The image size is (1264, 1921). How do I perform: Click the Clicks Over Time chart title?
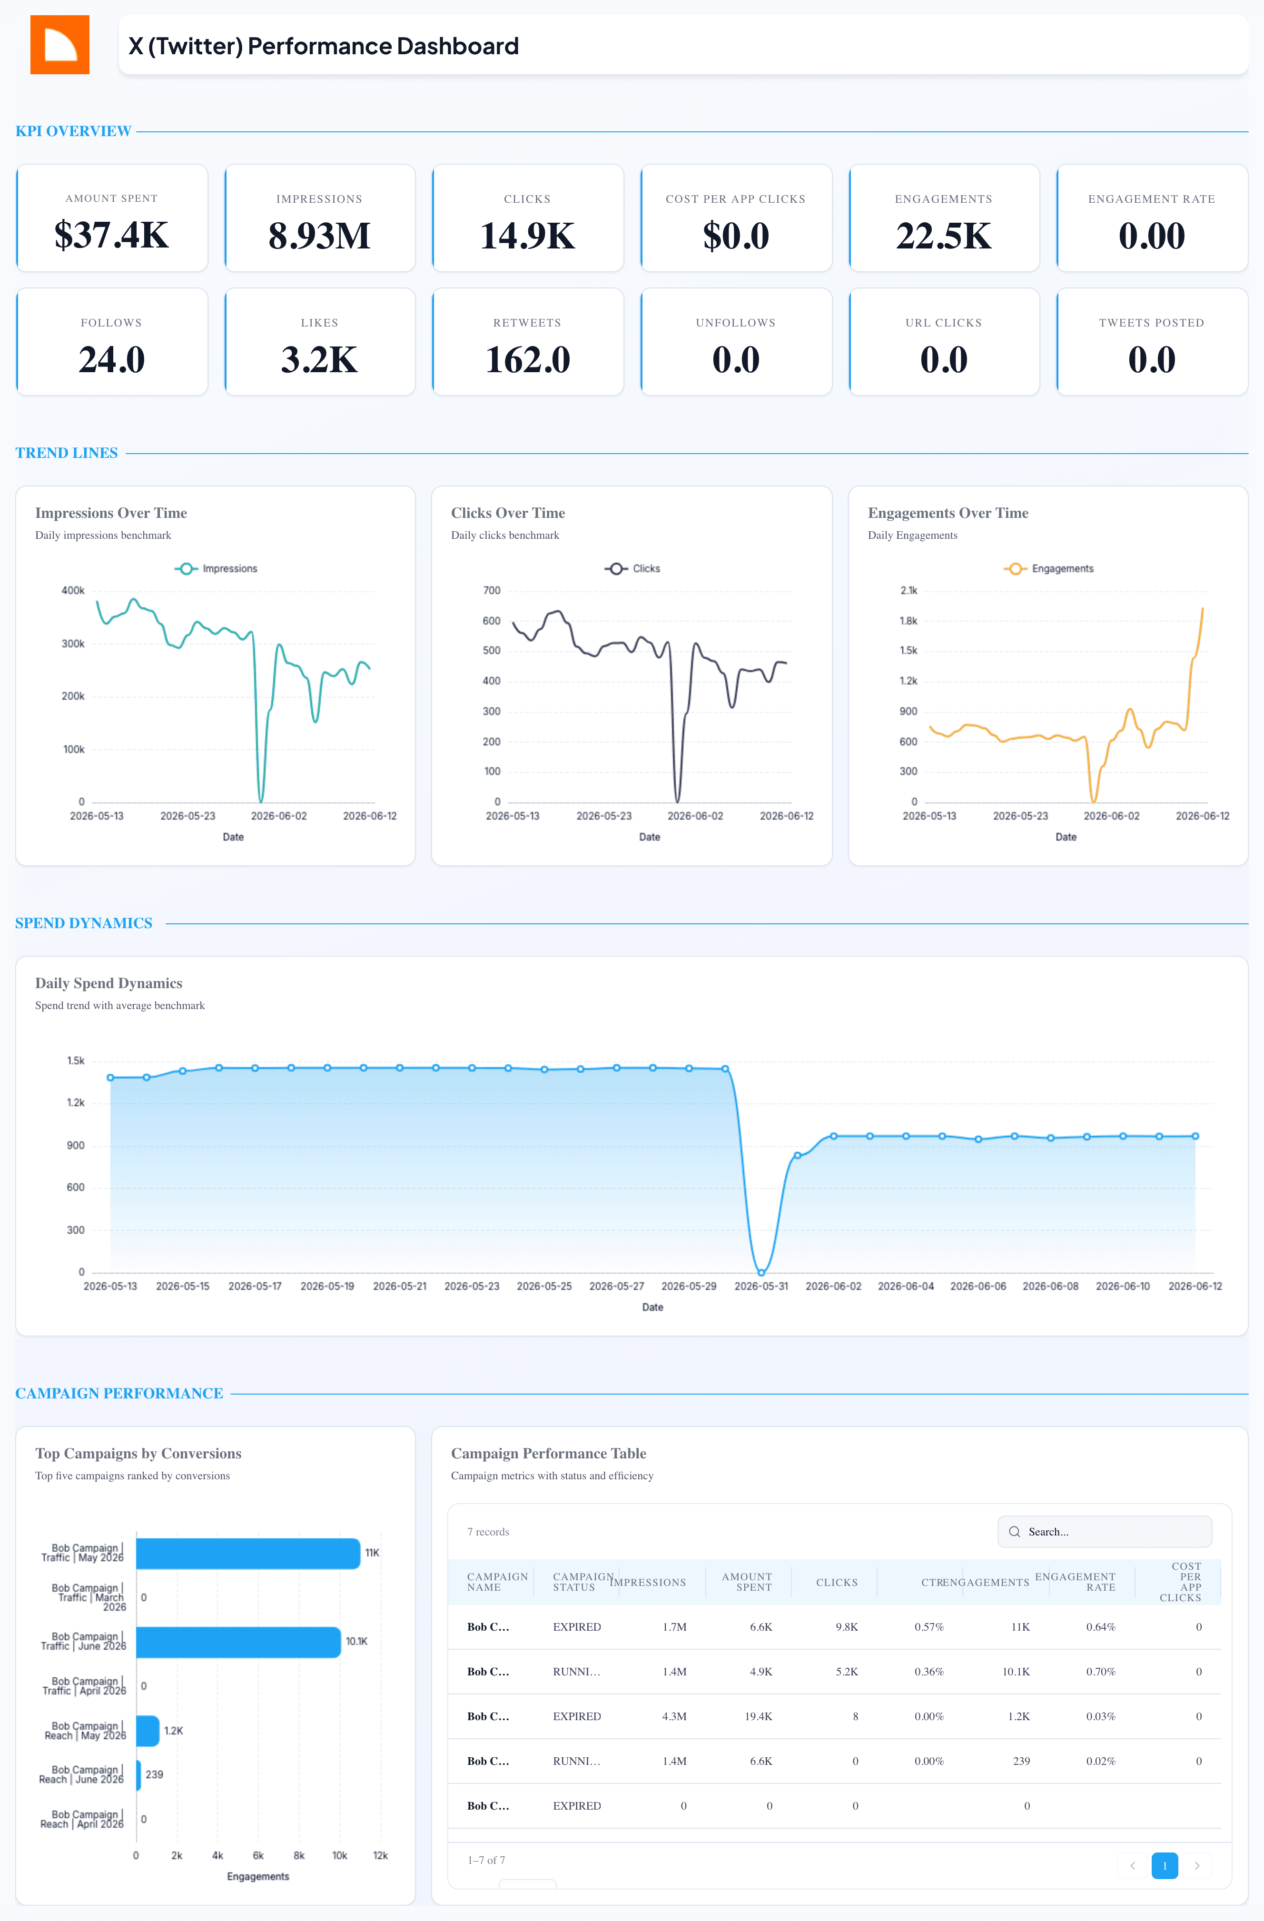[x=508, y=513]
